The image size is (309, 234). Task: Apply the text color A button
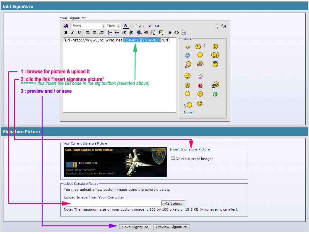[126, 26]
